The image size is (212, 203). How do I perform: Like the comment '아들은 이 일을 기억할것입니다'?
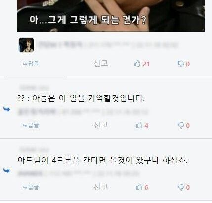pos(139,125)
